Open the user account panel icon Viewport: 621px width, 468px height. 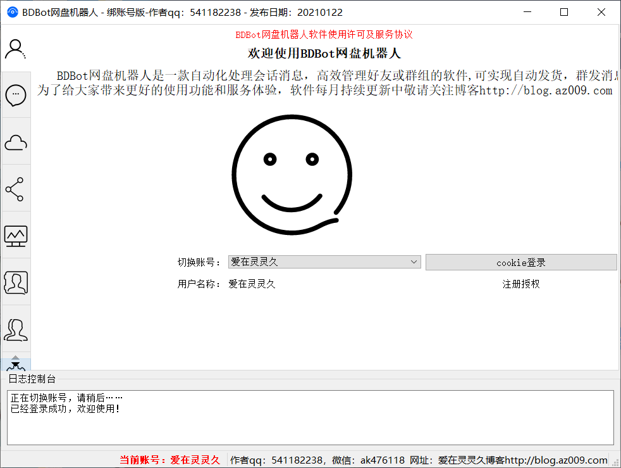click(15, 48)
